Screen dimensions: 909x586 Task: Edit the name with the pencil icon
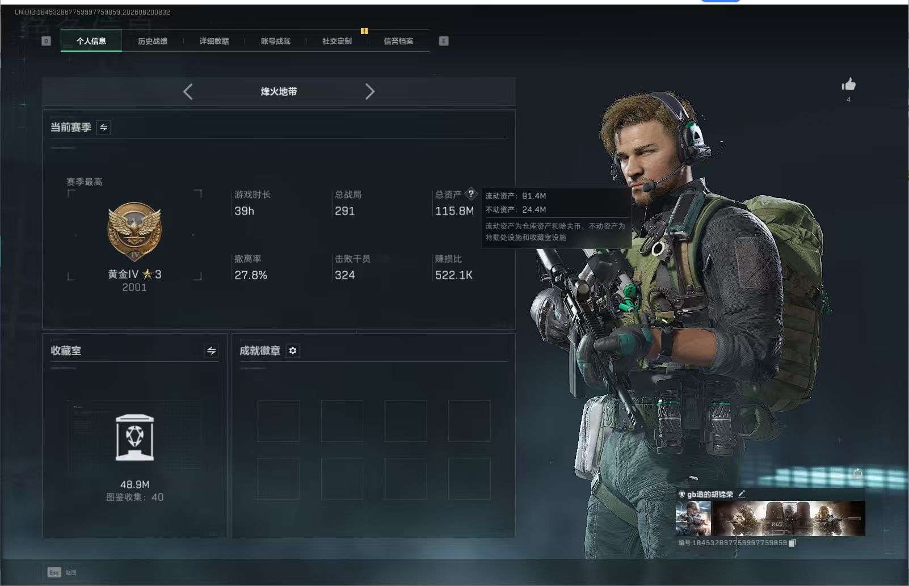(x=742, y=494)
